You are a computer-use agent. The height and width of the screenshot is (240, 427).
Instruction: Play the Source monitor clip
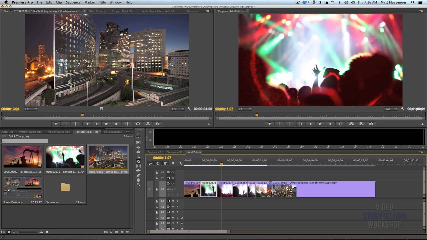[106, 124]
